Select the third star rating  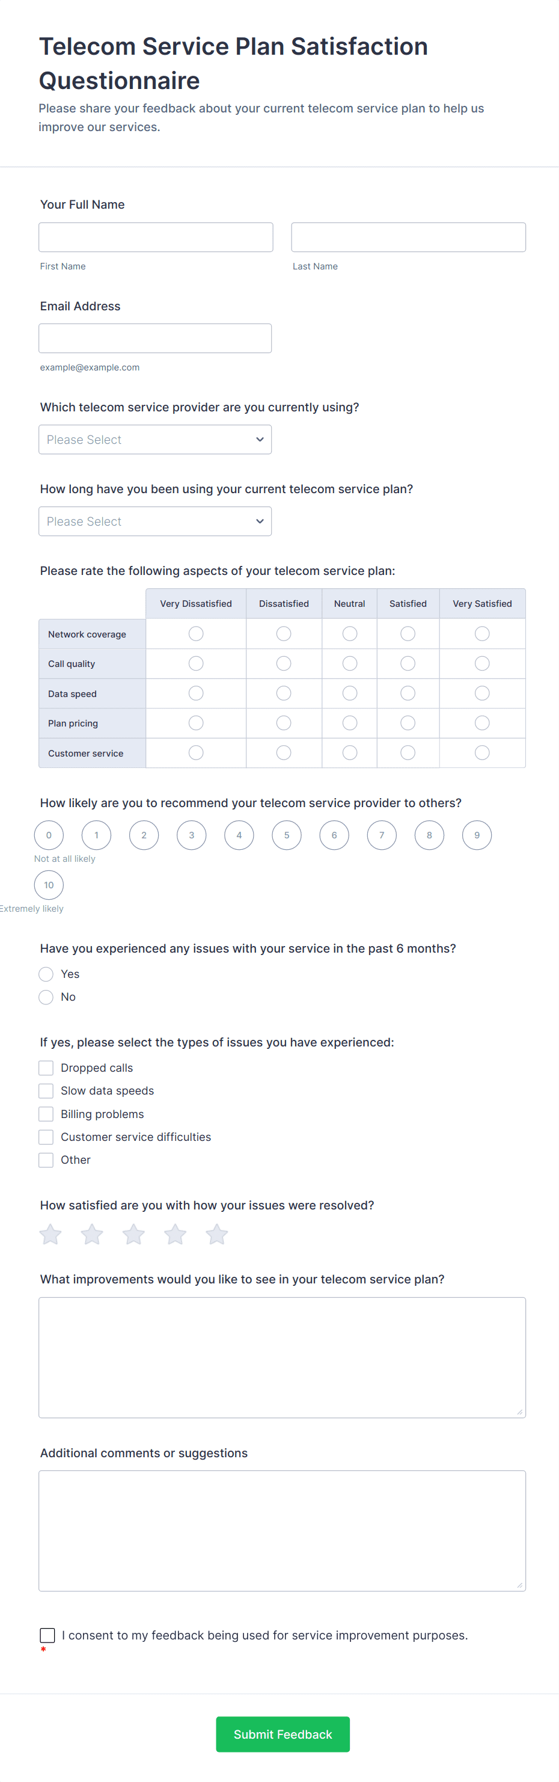click(x=133, y=1234)
